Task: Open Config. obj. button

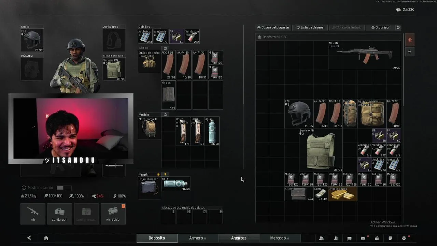Action: point(59,214)
